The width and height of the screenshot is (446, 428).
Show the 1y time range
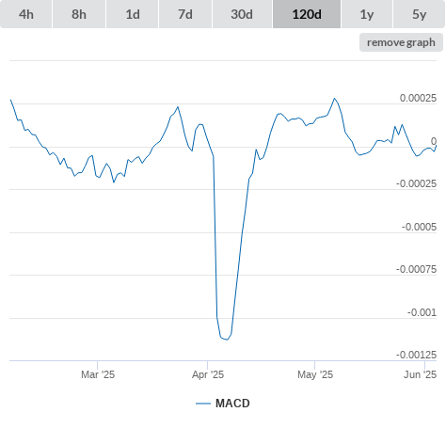pyautogui.click(x=367, y=14)
